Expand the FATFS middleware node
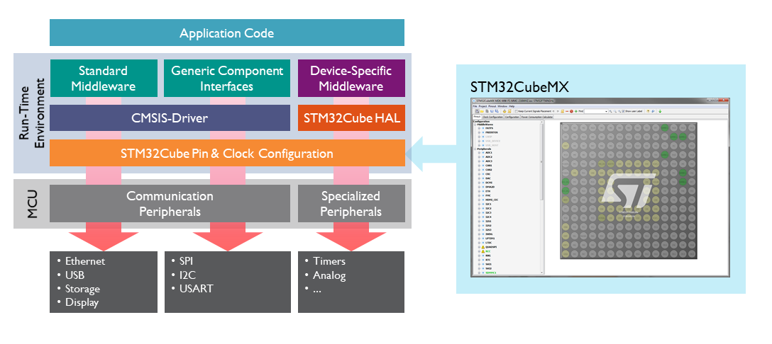772x344 pixels. [479, 128]
